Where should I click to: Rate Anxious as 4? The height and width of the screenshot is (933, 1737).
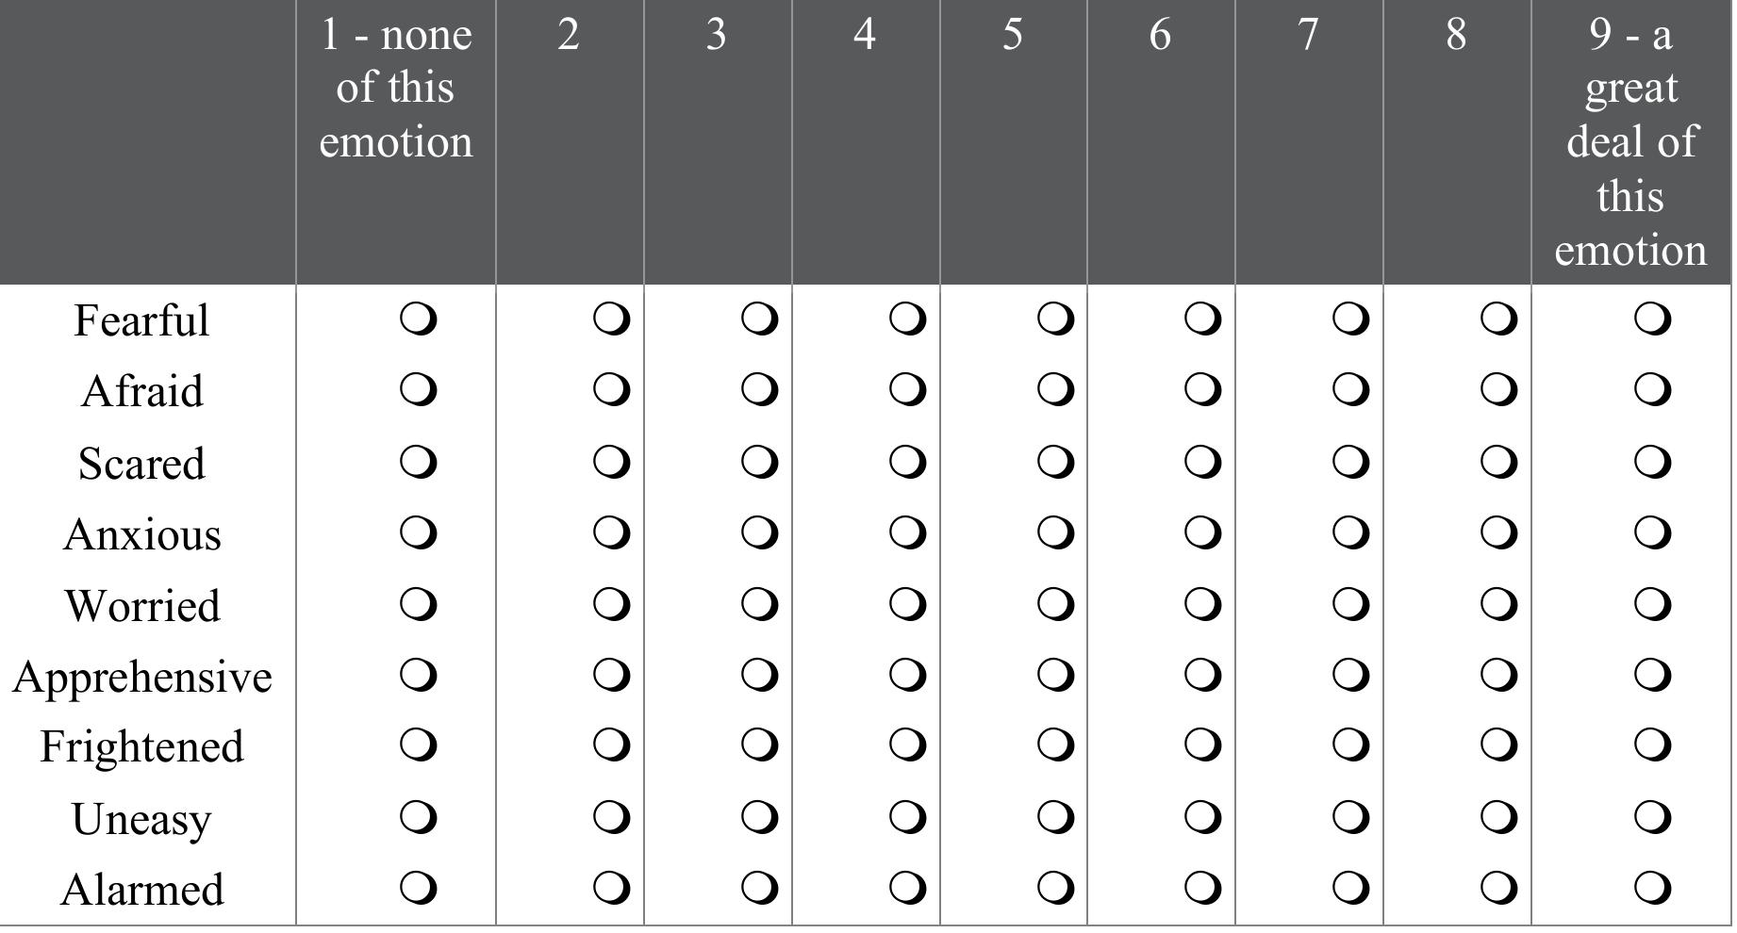[907, 533]
